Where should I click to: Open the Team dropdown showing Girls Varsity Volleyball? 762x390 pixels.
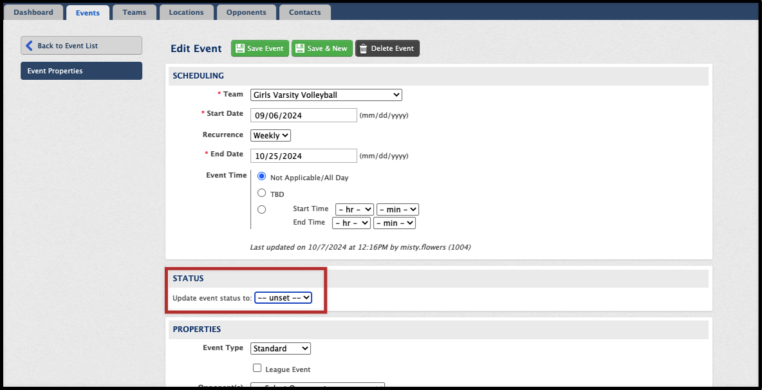326,95
